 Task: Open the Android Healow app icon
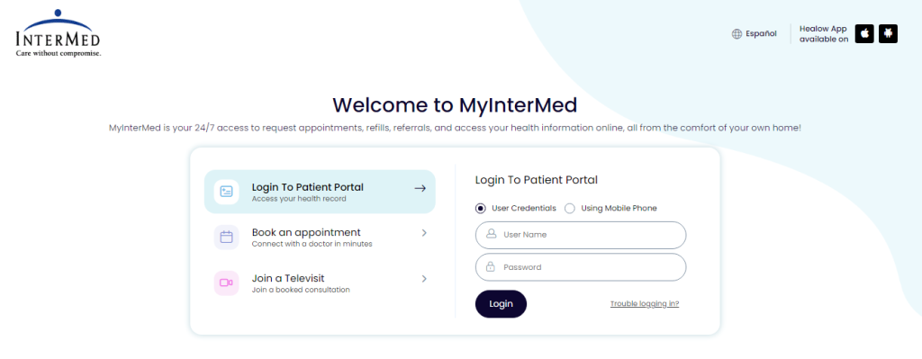pyautogui.click(x=888, y=34)
